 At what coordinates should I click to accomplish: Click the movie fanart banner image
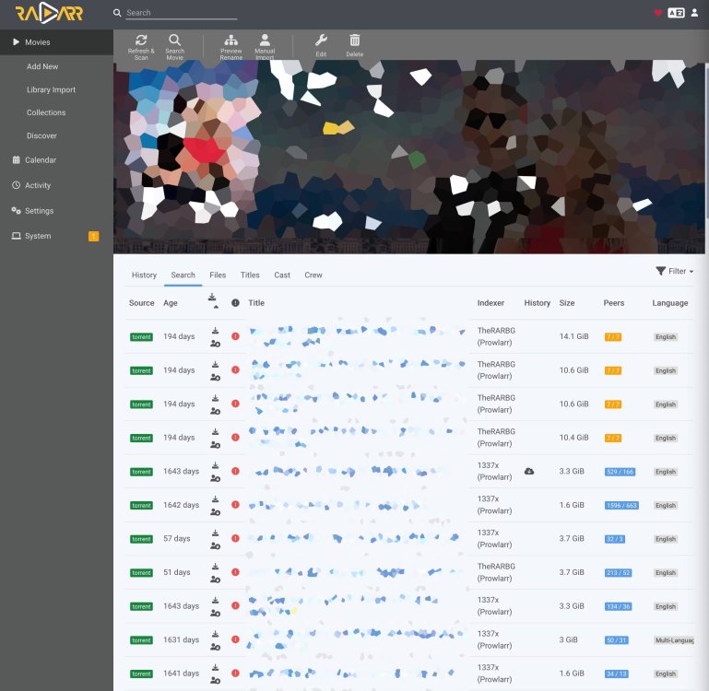click(x=408, y=157)
